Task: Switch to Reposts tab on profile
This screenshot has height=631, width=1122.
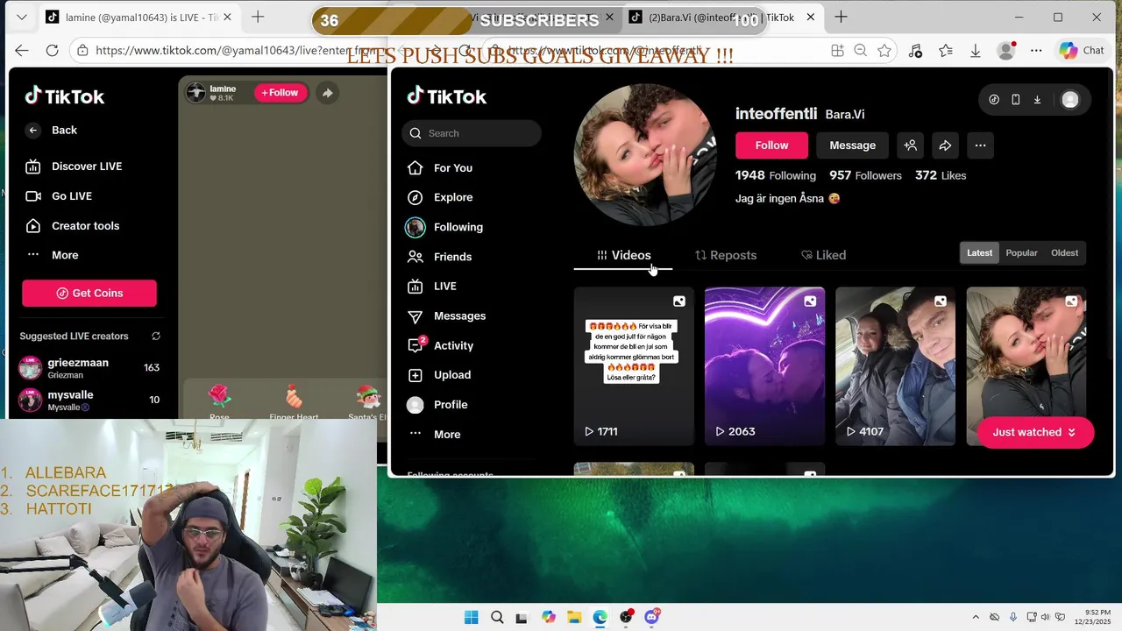Action: click(x=726, y=255)
